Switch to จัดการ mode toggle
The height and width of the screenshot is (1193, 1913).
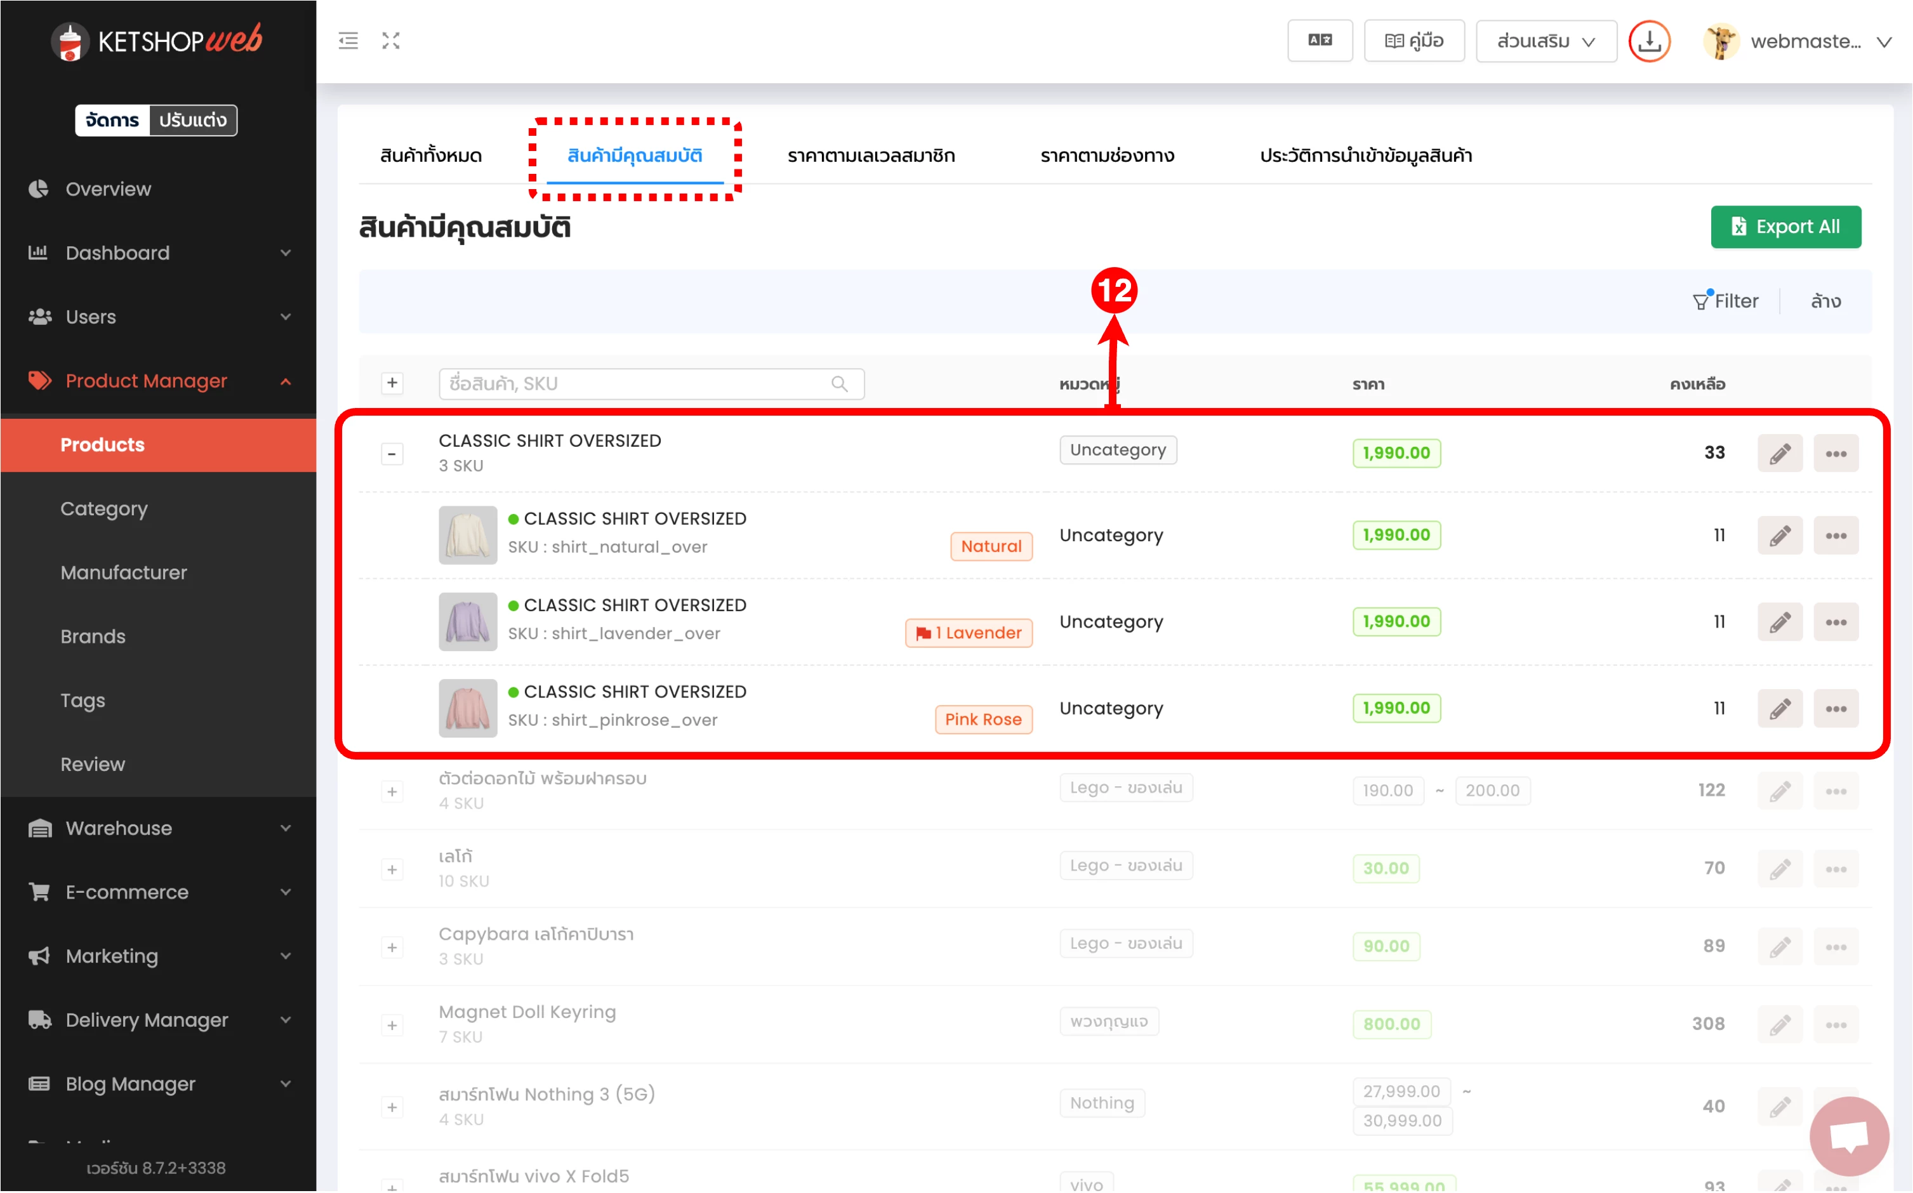pos(112,120)
